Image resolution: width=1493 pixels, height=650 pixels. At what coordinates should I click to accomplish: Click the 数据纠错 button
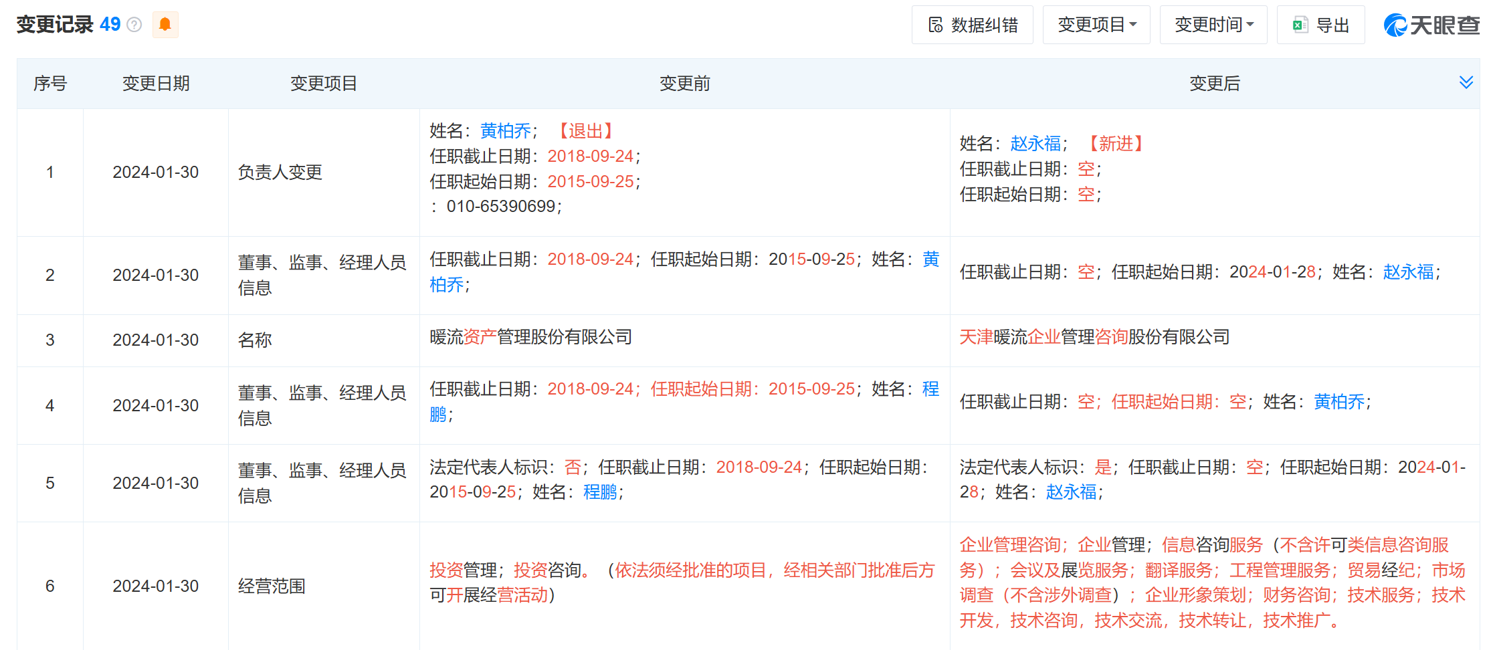pos(973,24)
